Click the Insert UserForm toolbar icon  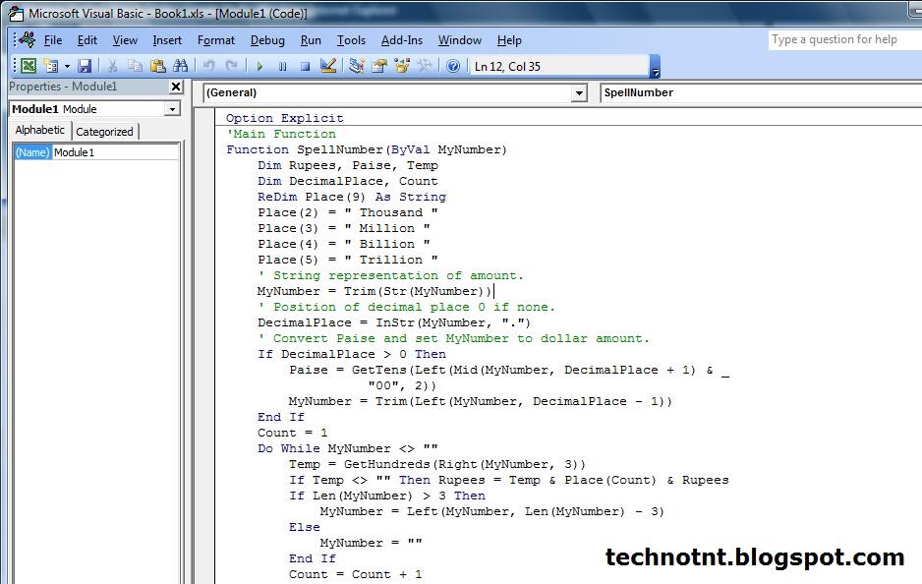[51, 66]
